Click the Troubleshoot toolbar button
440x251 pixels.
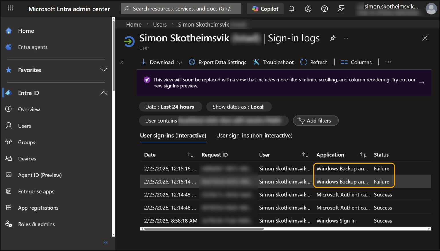click(x=274, y=62)
